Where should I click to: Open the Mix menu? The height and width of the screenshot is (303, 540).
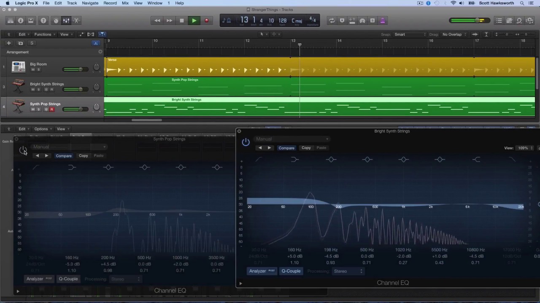[125, 3]
